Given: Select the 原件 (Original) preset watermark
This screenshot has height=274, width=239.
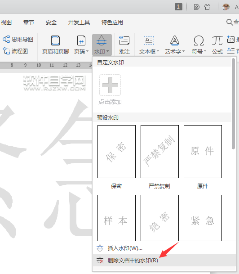Looking at the screenshot, I should [203, 152].
